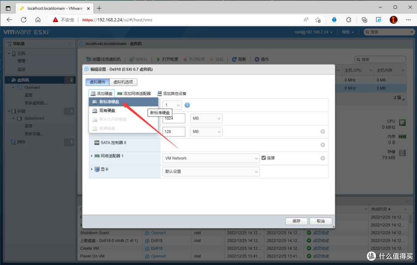
Task: Open the 默认设置 display card dropdown
Action: point(211,171)
